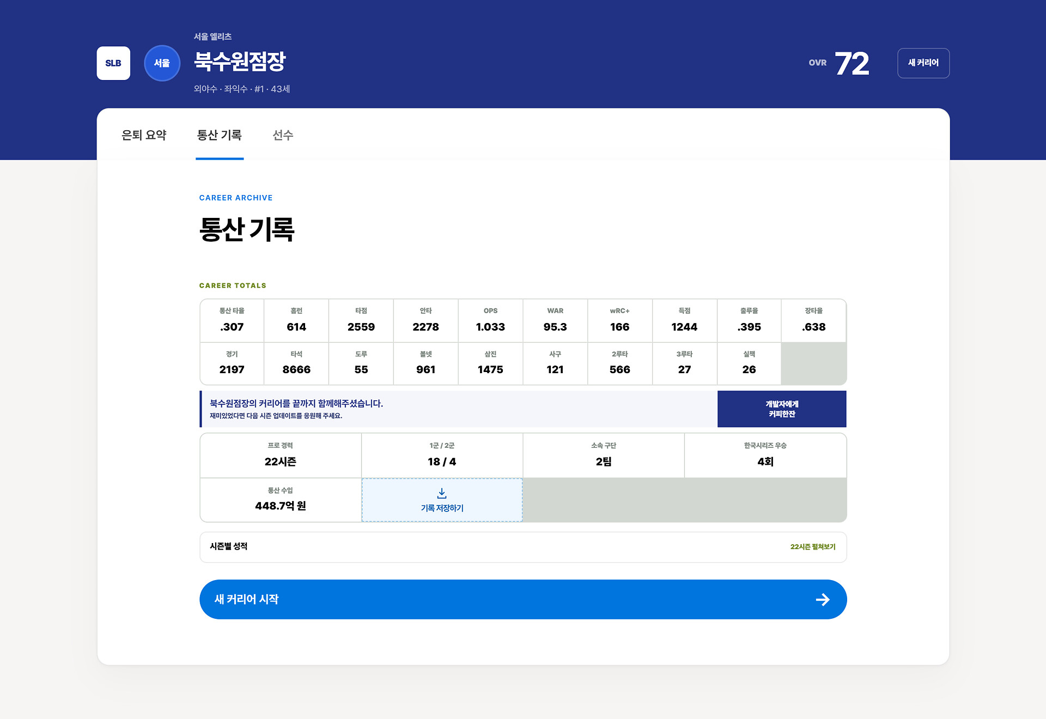Screen dimensions: 1046x719
Task: Click the player name 복수원점장 heading
Action: [240, 61]
